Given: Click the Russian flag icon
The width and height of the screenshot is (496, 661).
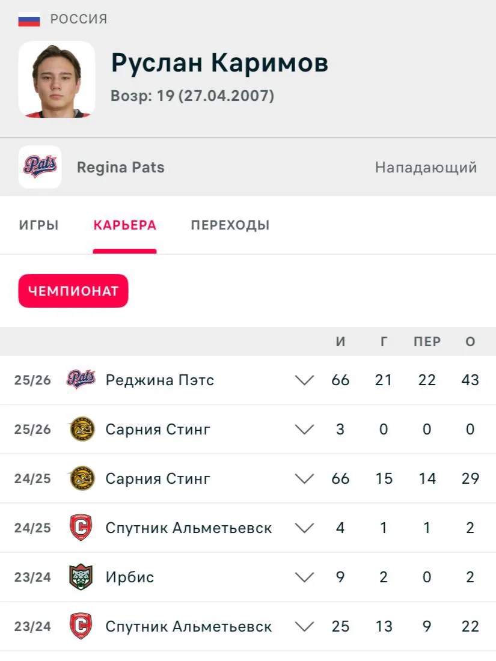Looking at the screenshot, I should (x=29, y=20).
